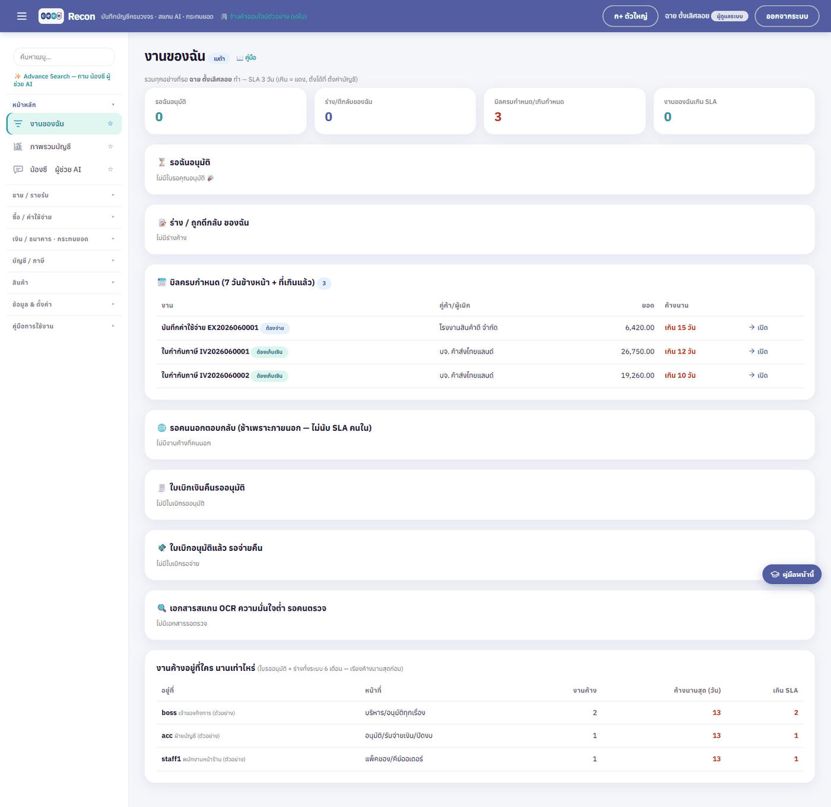The width and height of the screenshot is (831, 807).
Task: Click the graduation cap คู่มือหน้านี้ button
Action: tap(792, 574)
